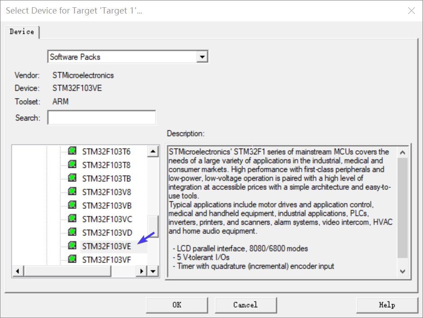This screenshot has width=423, height=318.
Task: Click device list scroll left arrow
Action: pyautogui.click(x=18, y=271)
